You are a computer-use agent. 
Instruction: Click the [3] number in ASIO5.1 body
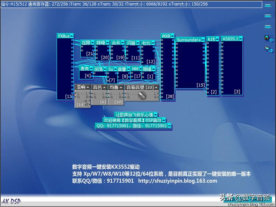pyautogui.click(x=237, y=91)
